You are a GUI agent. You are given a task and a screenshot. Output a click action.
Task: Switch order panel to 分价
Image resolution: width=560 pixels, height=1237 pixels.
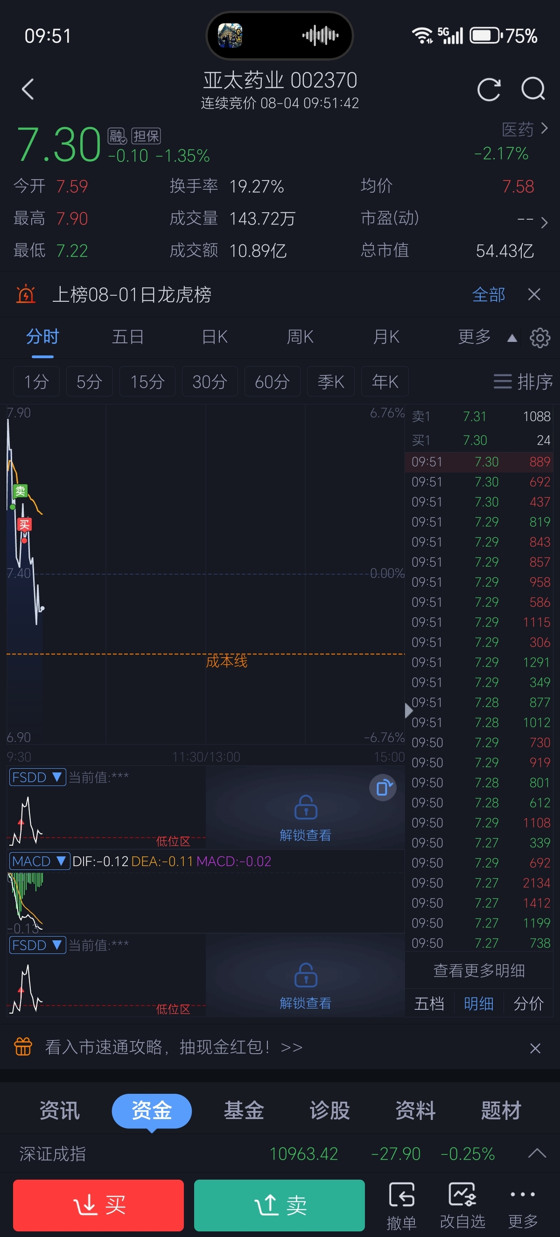pos(528,1004)
